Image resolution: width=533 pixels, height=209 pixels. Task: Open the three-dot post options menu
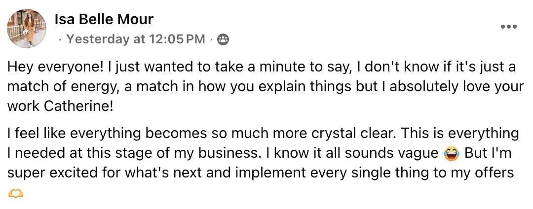point(508,27)
